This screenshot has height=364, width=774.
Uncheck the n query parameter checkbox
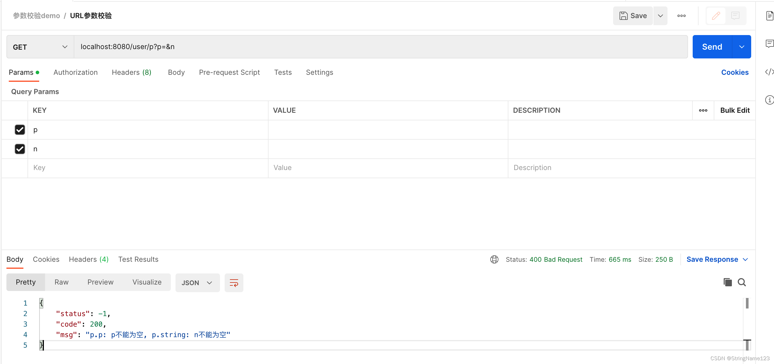pyautogui.click(x=20, y=149)
